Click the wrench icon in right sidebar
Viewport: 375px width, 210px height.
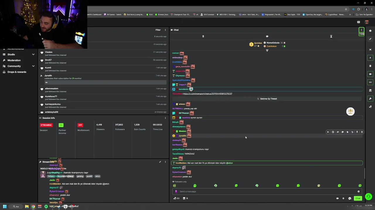click(x=370, y=99)
